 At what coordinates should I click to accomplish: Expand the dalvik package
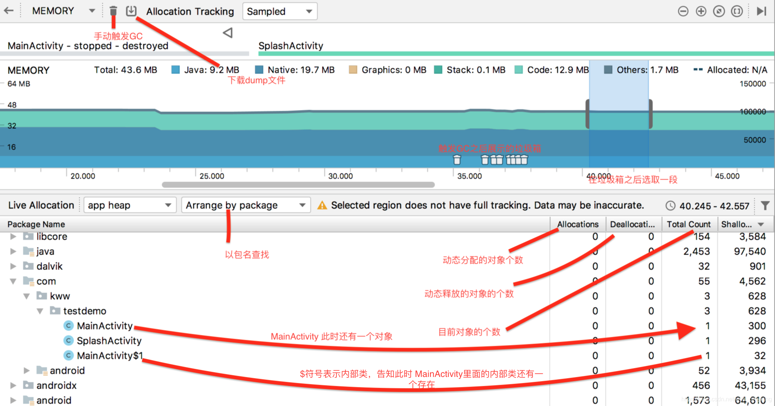coord(13,266)
